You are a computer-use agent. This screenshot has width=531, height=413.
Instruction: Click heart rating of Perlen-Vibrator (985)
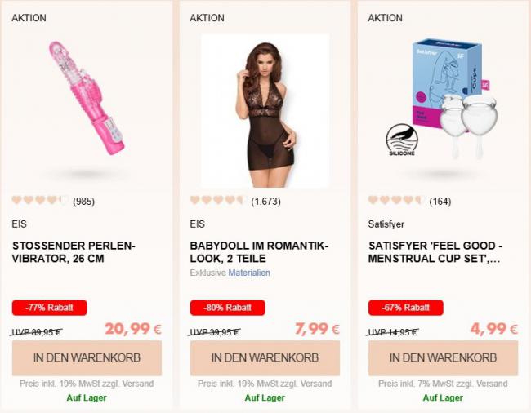tap(40, 201)
